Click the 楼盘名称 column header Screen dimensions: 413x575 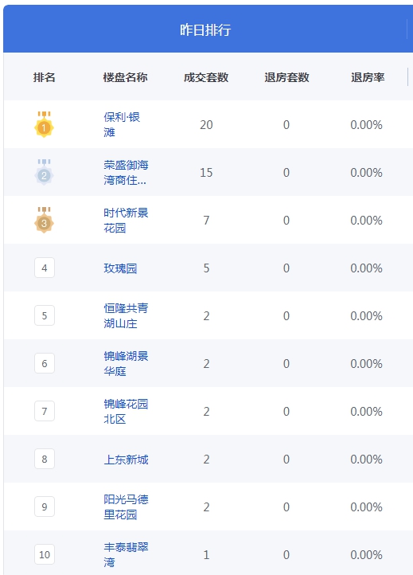tap(125, 77)
